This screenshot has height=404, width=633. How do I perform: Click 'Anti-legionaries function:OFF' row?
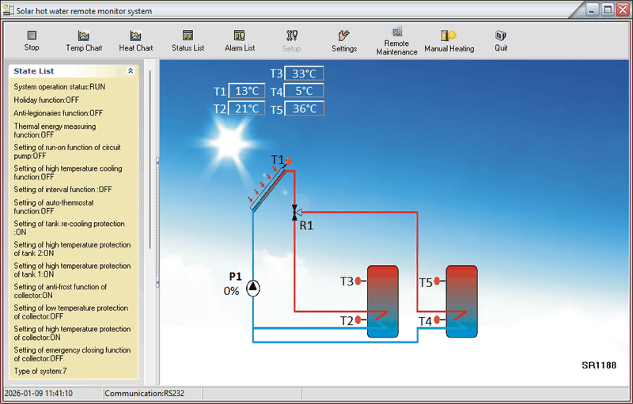(x=58, y=113)
